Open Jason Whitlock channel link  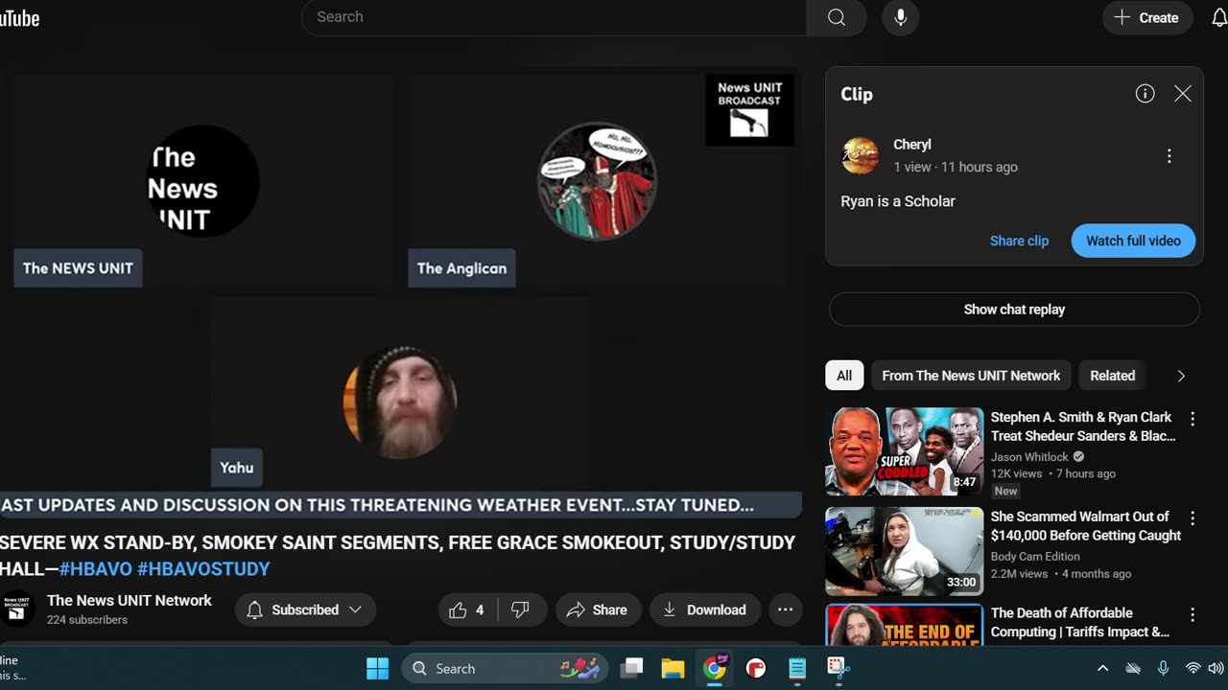[1029, 457]
